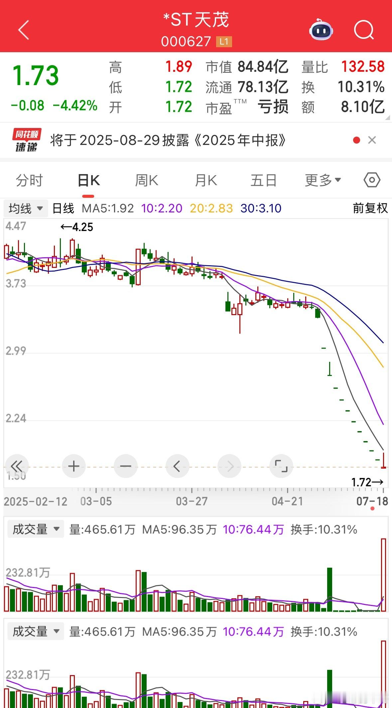Tap circulating value 78.13亿
This screenshot has height=708, width=392.
[263, 87]
